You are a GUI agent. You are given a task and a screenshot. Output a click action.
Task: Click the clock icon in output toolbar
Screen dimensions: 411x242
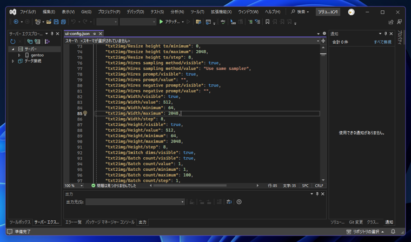click(239, 201)
